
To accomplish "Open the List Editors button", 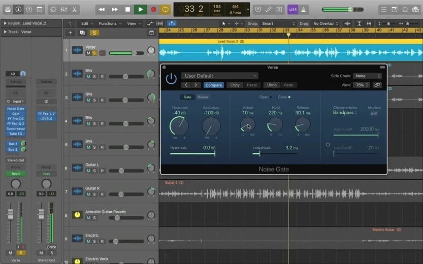I will point(383,10).
